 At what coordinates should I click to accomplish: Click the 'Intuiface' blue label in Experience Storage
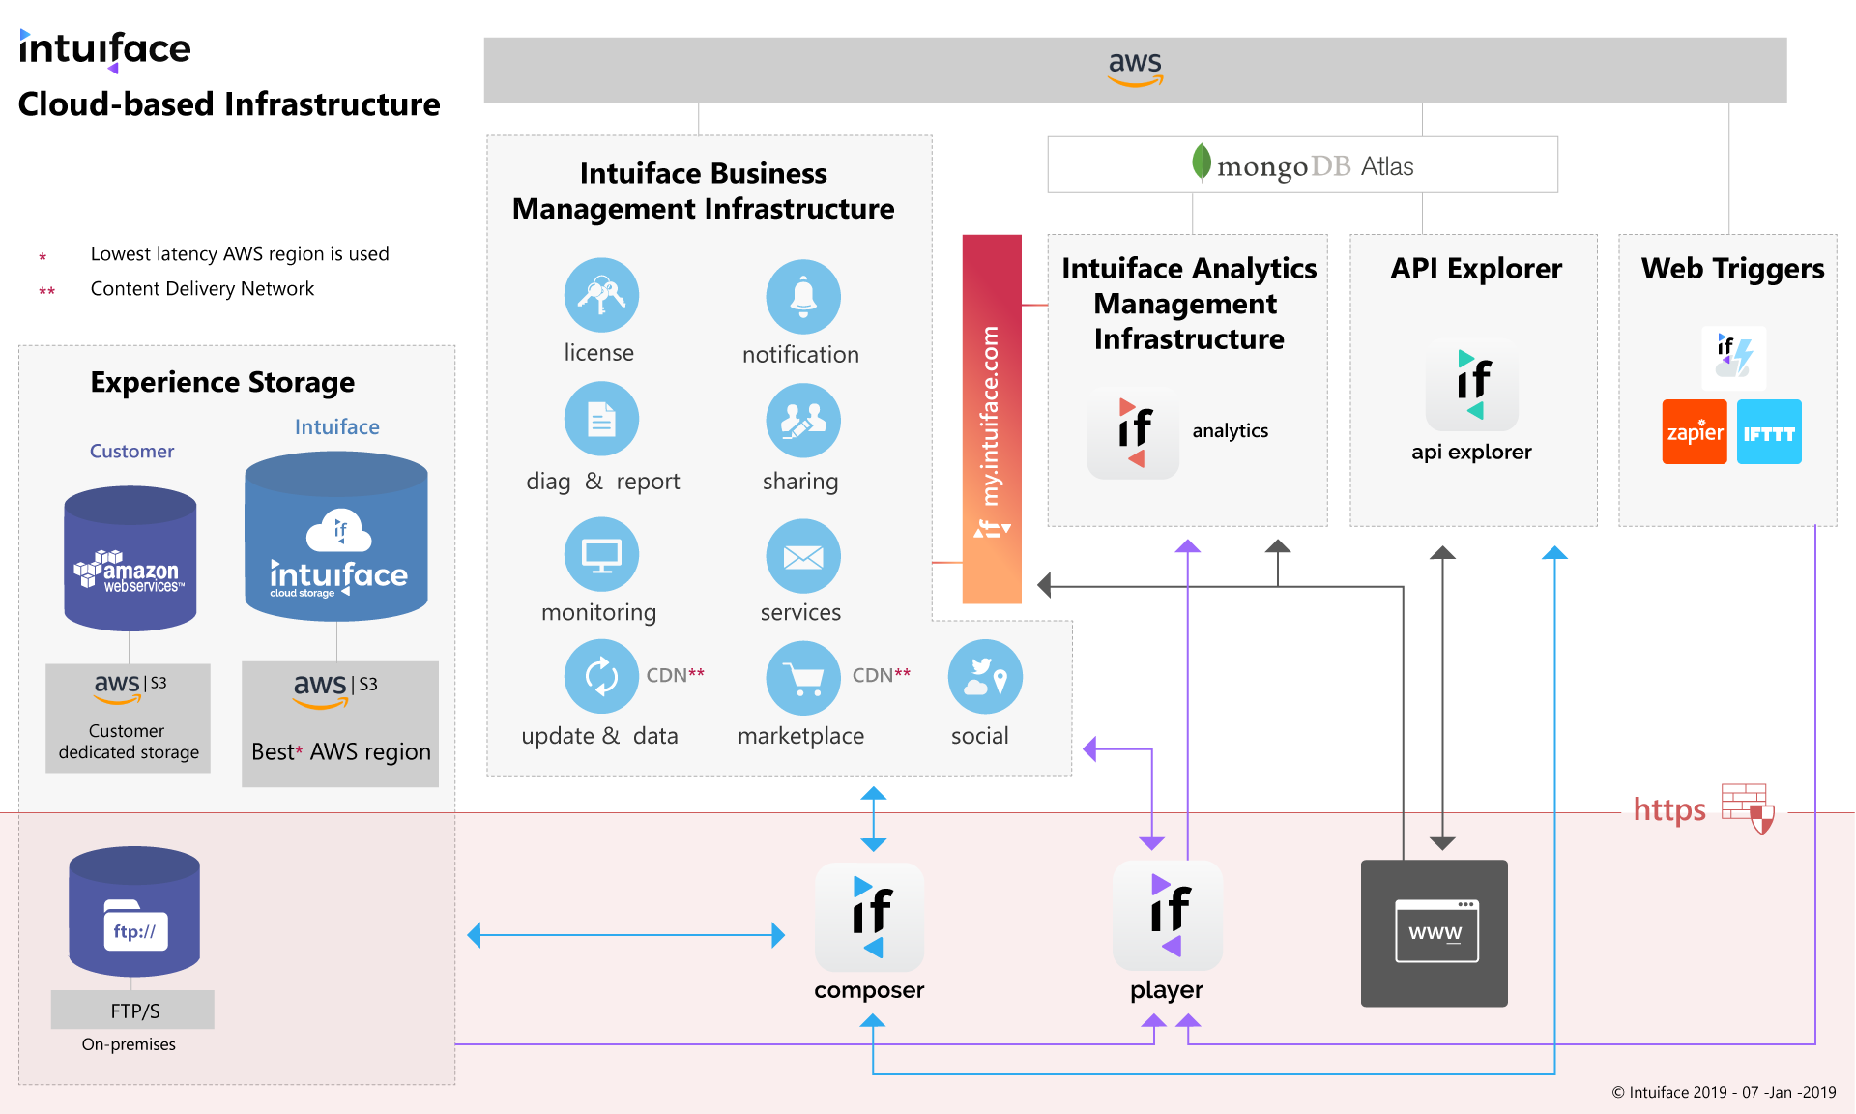click(336, 426)
